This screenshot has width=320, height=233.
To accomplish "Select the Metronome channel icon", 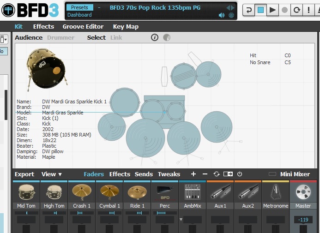I will pos(276,192).
